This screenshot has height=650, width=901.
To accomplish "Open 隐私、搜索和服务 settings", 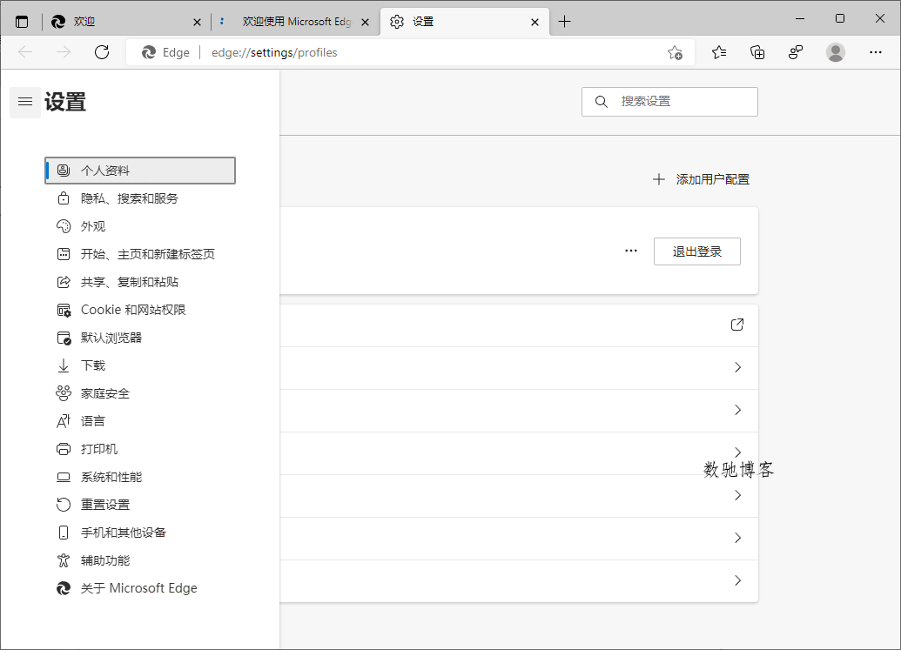I will pyautogui.click(x=140, y=198).
